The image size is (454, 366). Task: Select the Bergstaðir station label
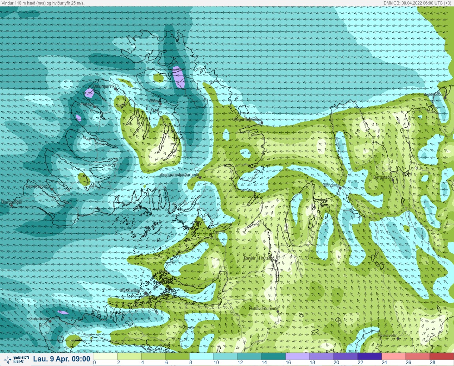click(382, 177)
